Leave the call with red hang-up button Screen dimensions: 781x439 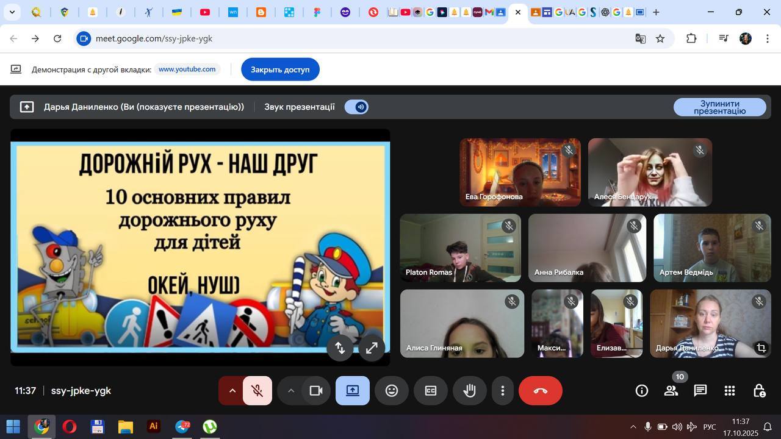click(x=540, y=391)
